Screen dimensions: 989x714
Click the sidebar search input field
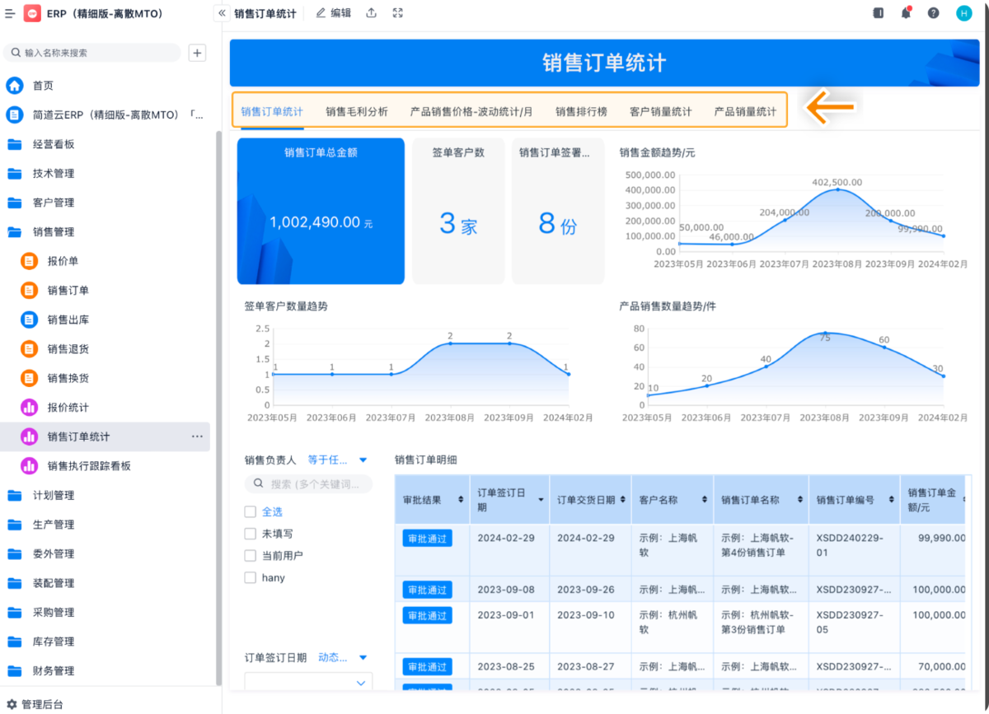(95, 53)
